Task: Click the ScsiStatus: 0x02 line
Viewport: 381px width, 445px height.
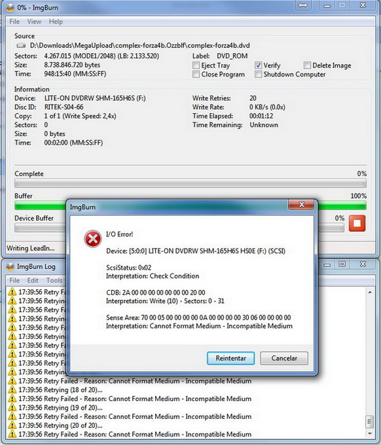Action: [x=128, y=268]
